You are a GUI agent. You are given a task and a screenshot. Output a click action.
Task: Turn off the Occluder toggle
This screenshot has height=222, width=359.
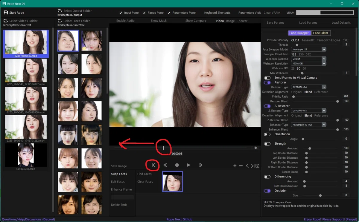click(x=267, y=191)
